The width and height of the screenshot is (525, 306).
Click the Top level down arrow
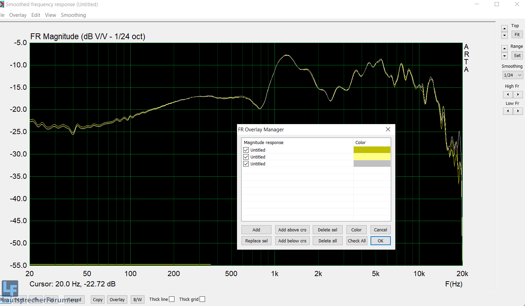coord(504,35)
